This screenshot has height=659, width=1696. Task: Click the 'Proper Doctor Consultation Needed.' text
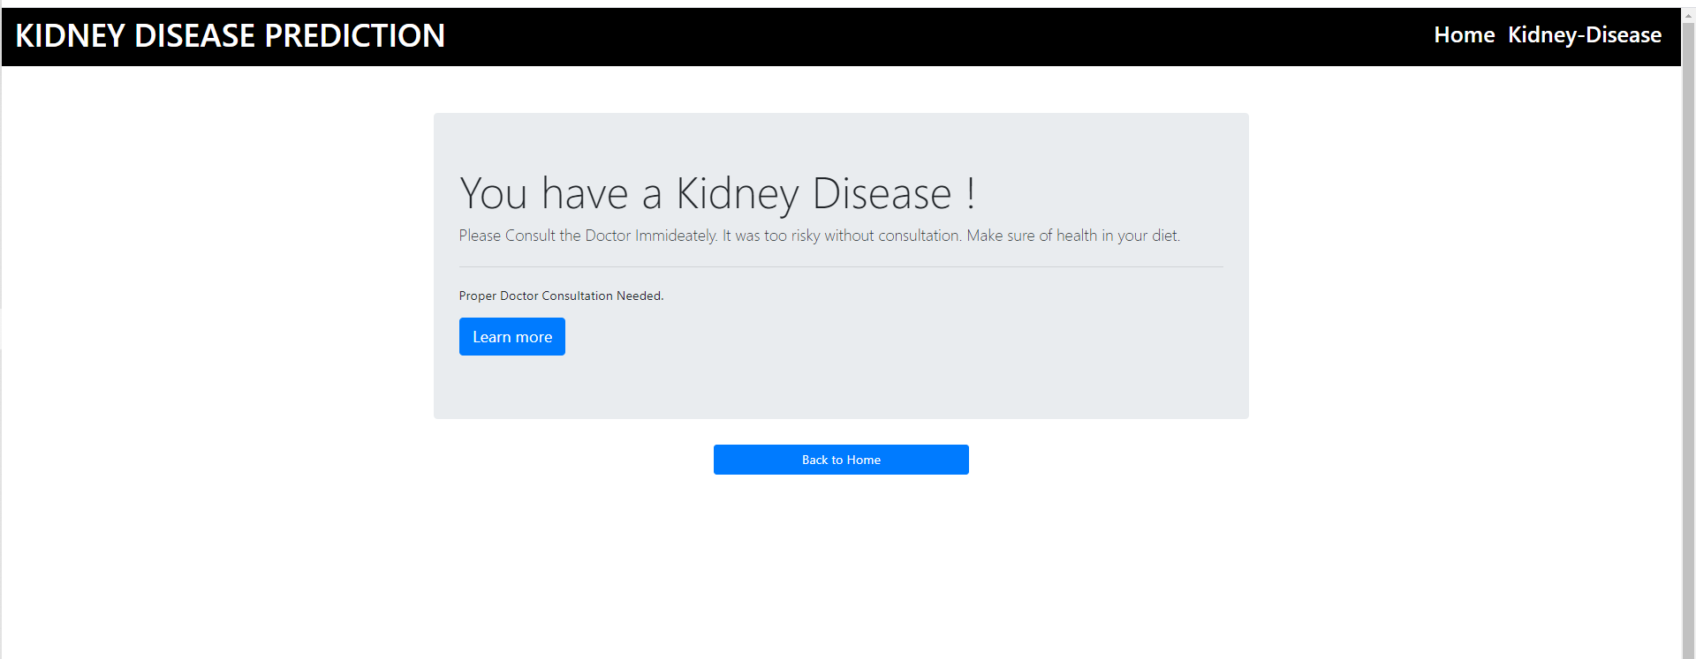point(561,296)
